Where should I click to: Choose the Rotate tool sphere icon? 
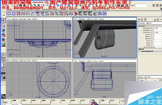[3, 35]
